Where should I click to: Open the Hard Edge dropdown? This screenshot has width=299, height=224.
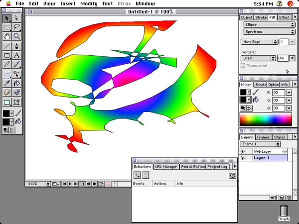259,42
